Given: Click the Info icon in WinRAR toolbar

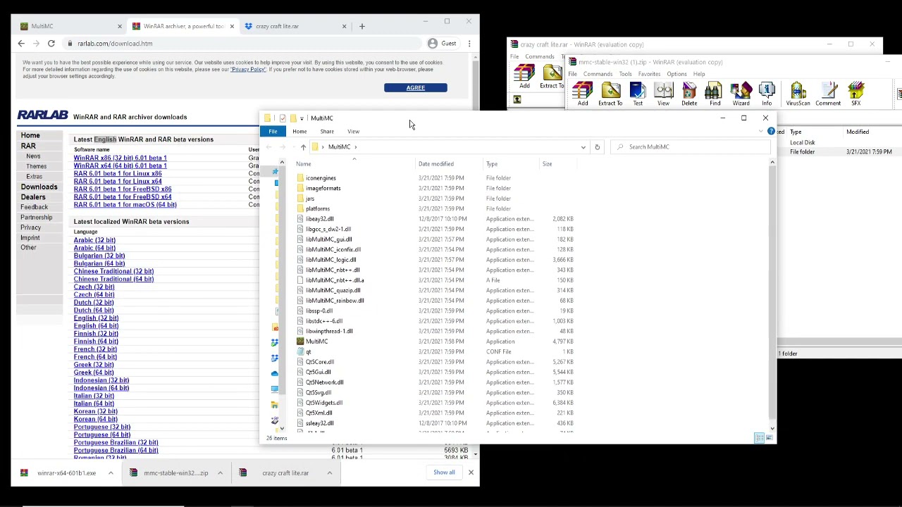Looking at the screenshot, I should coord(767,94).
